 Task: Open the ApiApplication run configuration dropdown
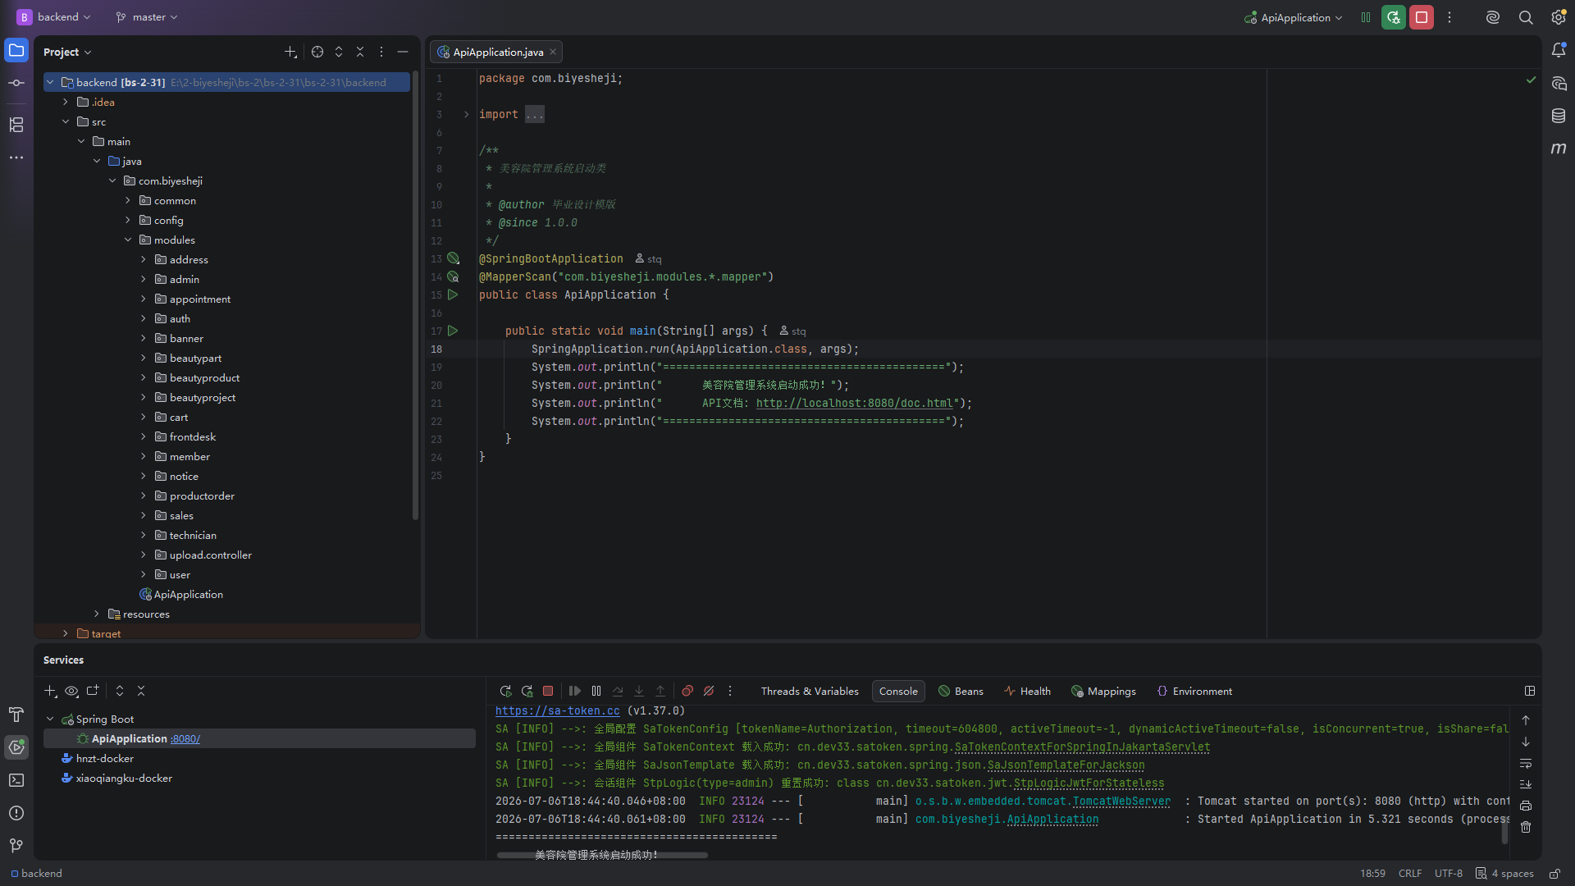coord(1294,17)
